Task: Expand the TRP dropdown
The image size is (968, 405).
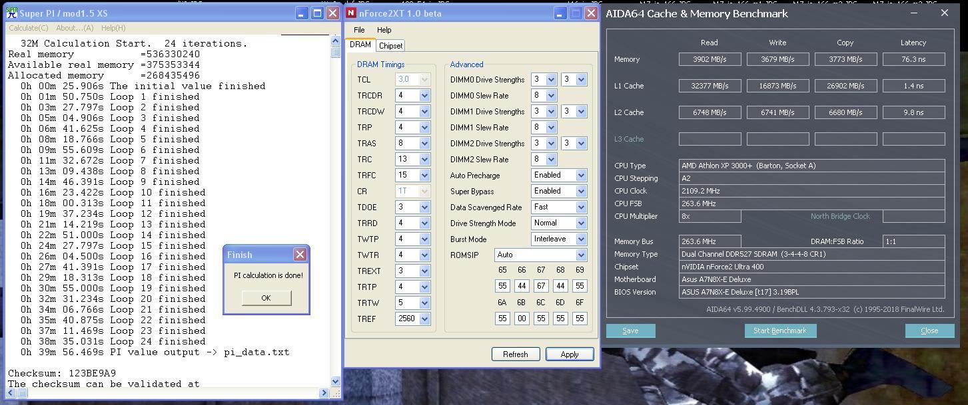Action: tap(424, 127)
